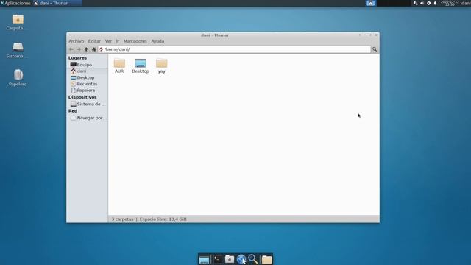The image size is (471, 265).
Task: Open the Ayuda menu
Action: 157,41
